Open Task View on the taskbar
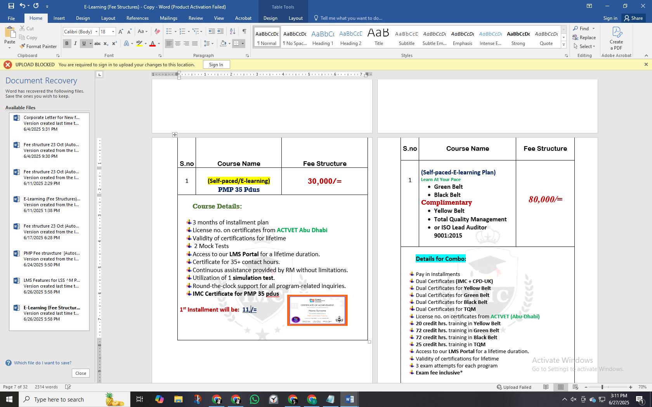 pos(140,399)
